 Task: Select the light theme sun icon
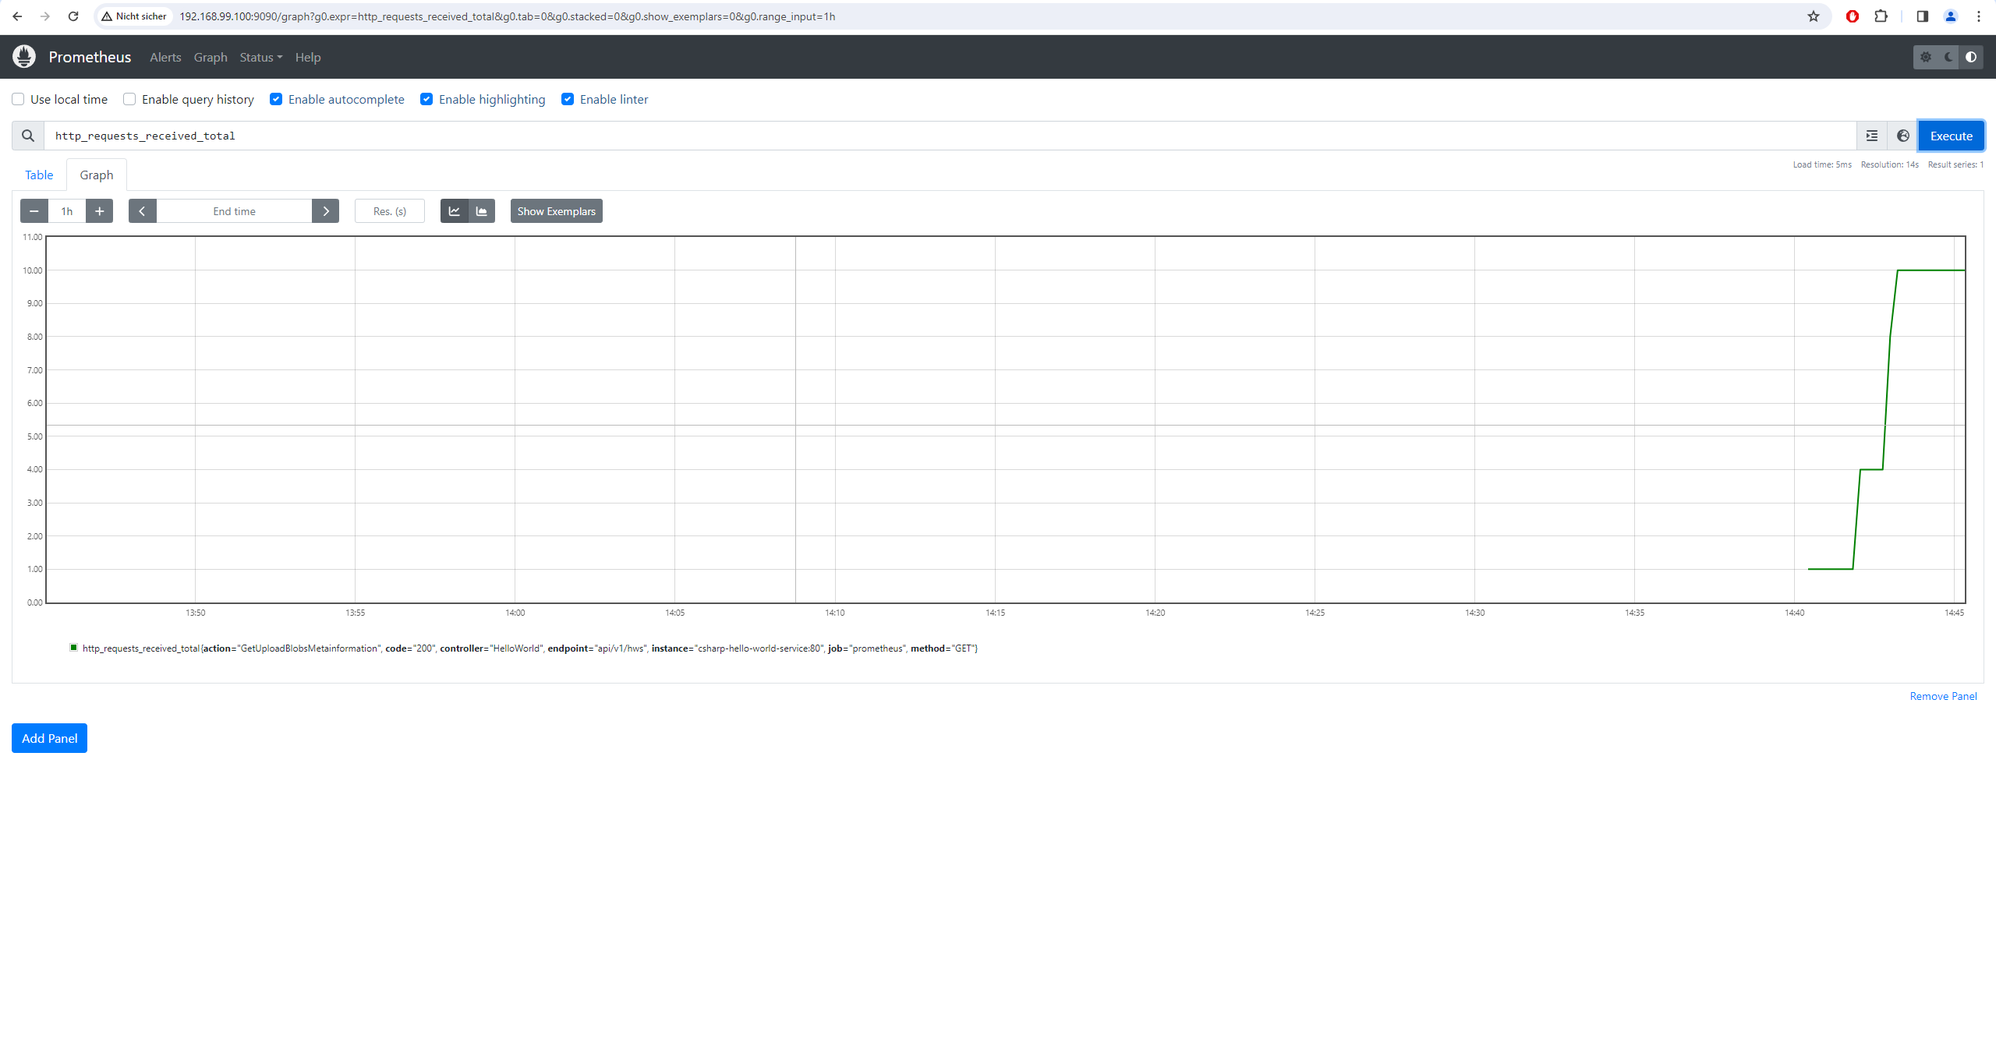(x=1926, y=57)
